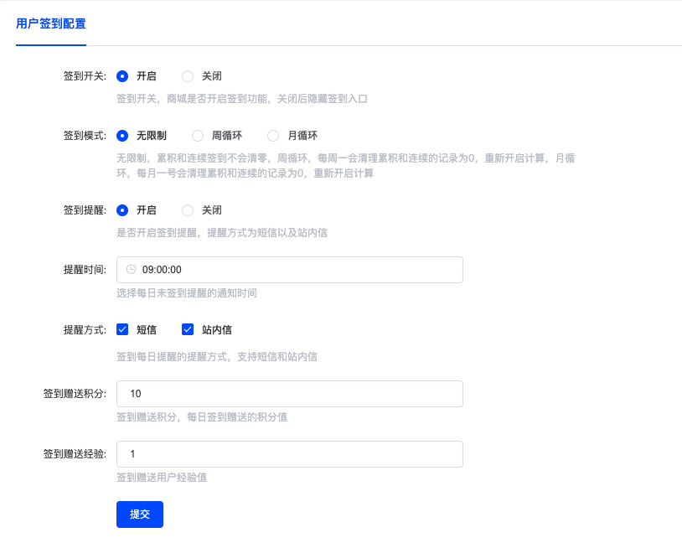Open the 用户签到配置 tab
This screenshot has width=682, height=548.
coord(51,23)
